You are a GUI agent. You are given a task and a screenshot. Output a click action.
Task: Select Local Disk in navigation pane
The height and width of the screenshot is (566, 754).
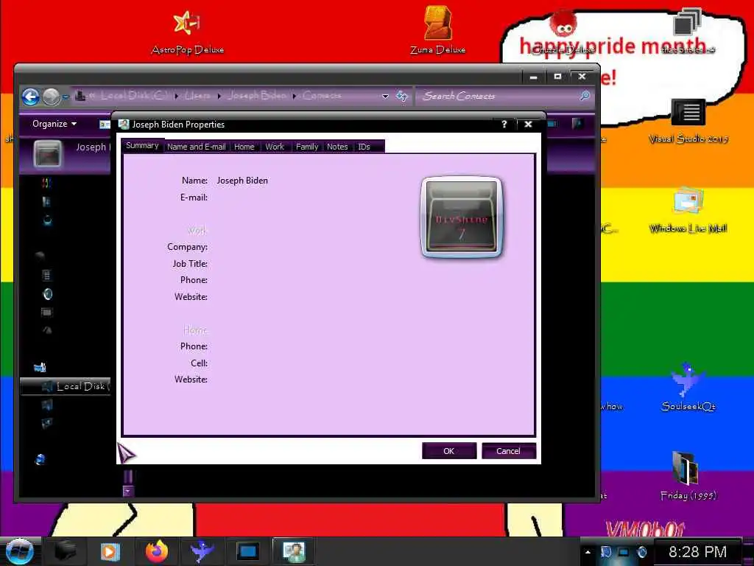coord(66,386)
